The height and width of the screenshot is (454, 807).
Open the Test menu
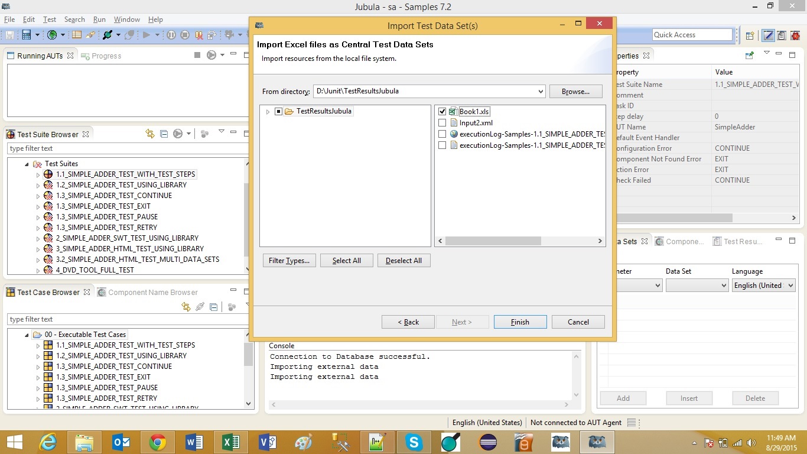[x=50, y=20]
